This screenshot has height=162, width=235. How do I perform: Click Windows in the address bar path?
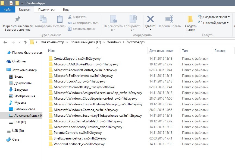(114, 42)
